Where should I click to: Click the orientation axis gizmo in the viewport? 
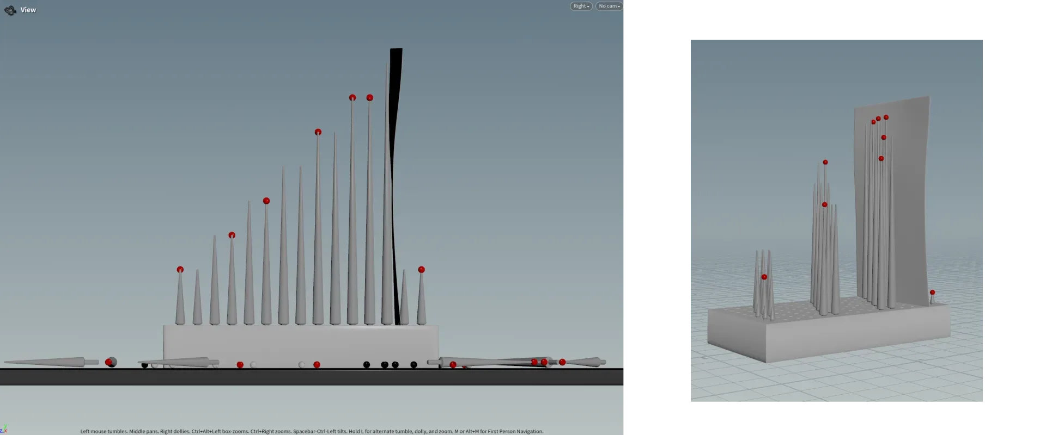point(4,429)
